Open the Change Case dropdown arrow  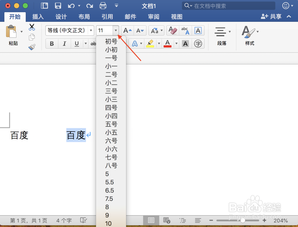(x=161, y=30)
